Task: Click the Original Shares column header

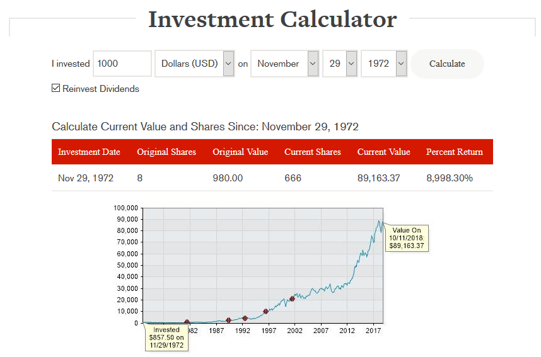Action: [166, 152]
